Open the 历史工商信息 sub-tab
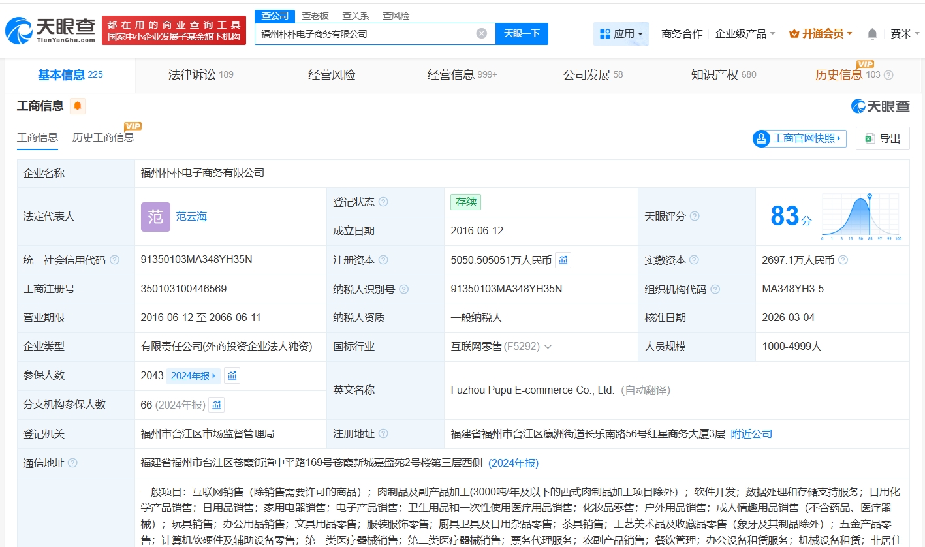The image size is (925, 547). 103,137
